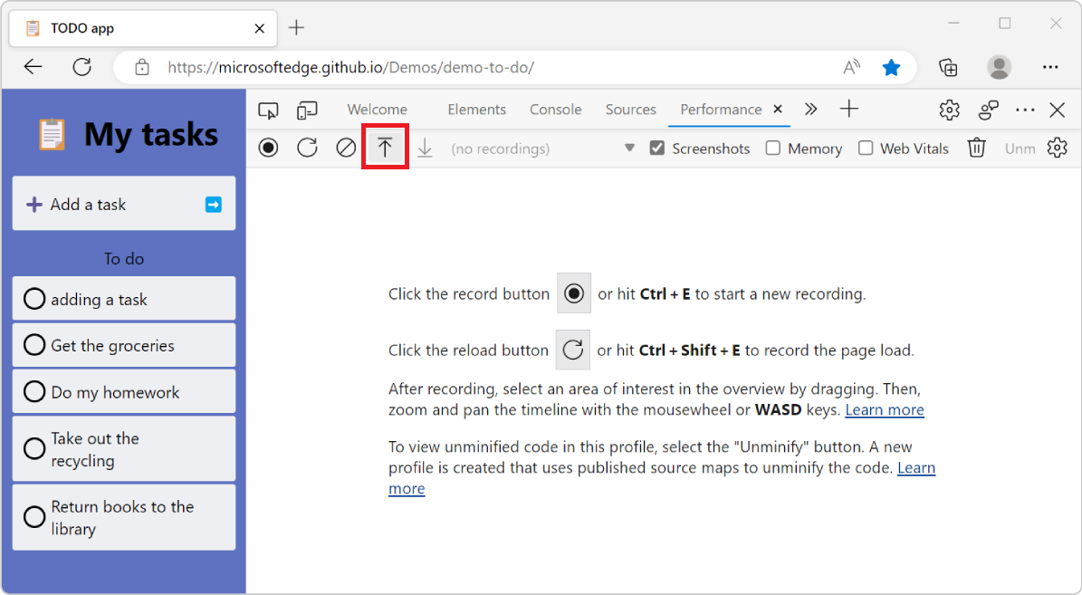Select the Performance tab
The width and height of the screenshot is (1082, 595).
(721, 109)
